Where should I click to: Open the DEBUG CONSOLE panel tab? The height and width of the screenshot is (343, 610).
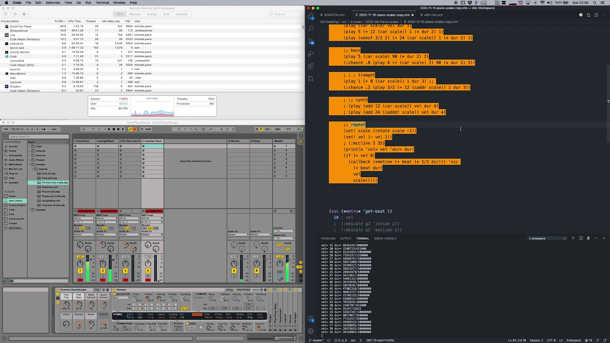pos(385,238)
